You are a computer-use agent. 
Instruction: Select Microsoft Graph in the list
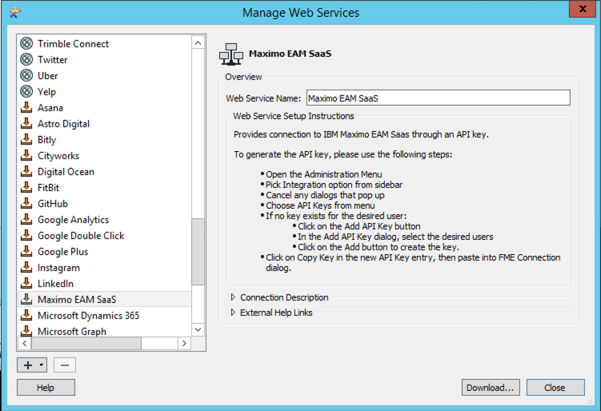click(72, 331)
